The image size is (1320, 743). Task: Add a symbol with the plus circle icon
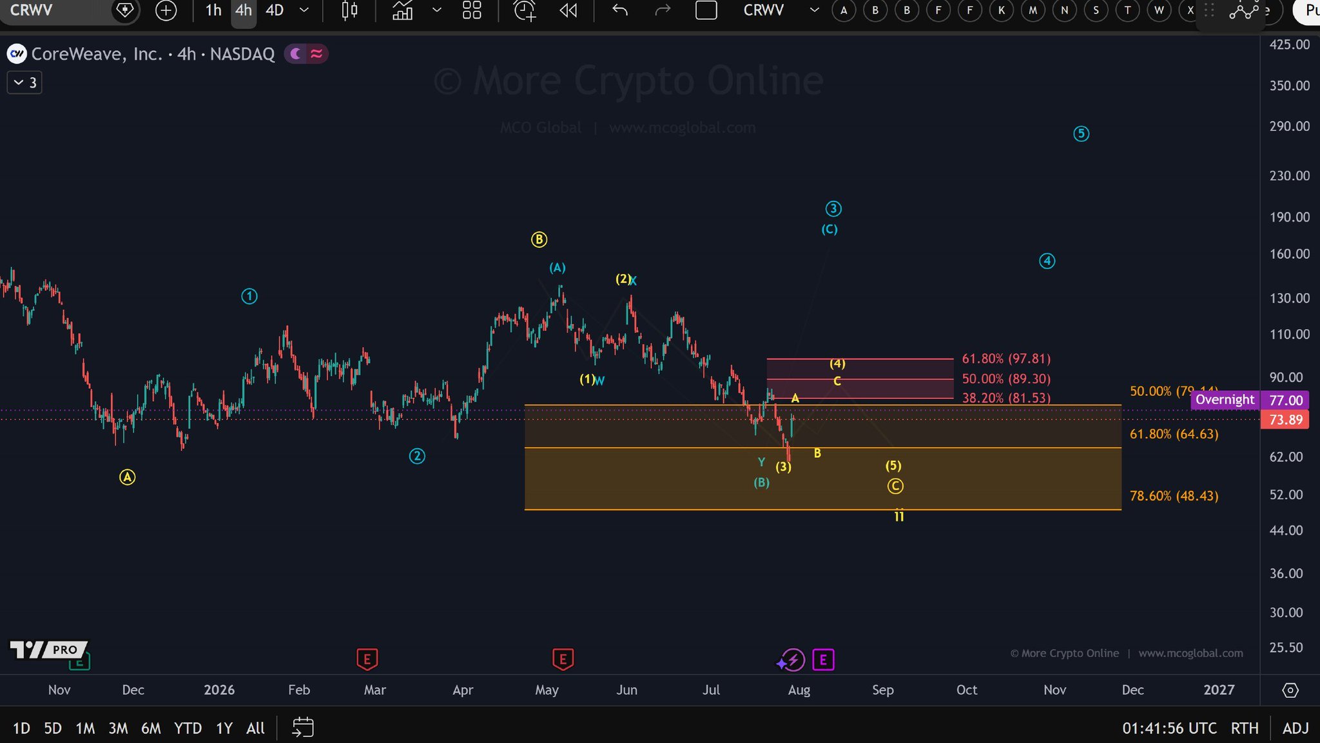pos(166,10)
